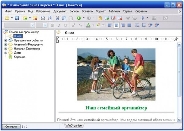This screenshot has width=184, height=131.
Task: Click the scroll down arrow of document
Action: point(179,120)
